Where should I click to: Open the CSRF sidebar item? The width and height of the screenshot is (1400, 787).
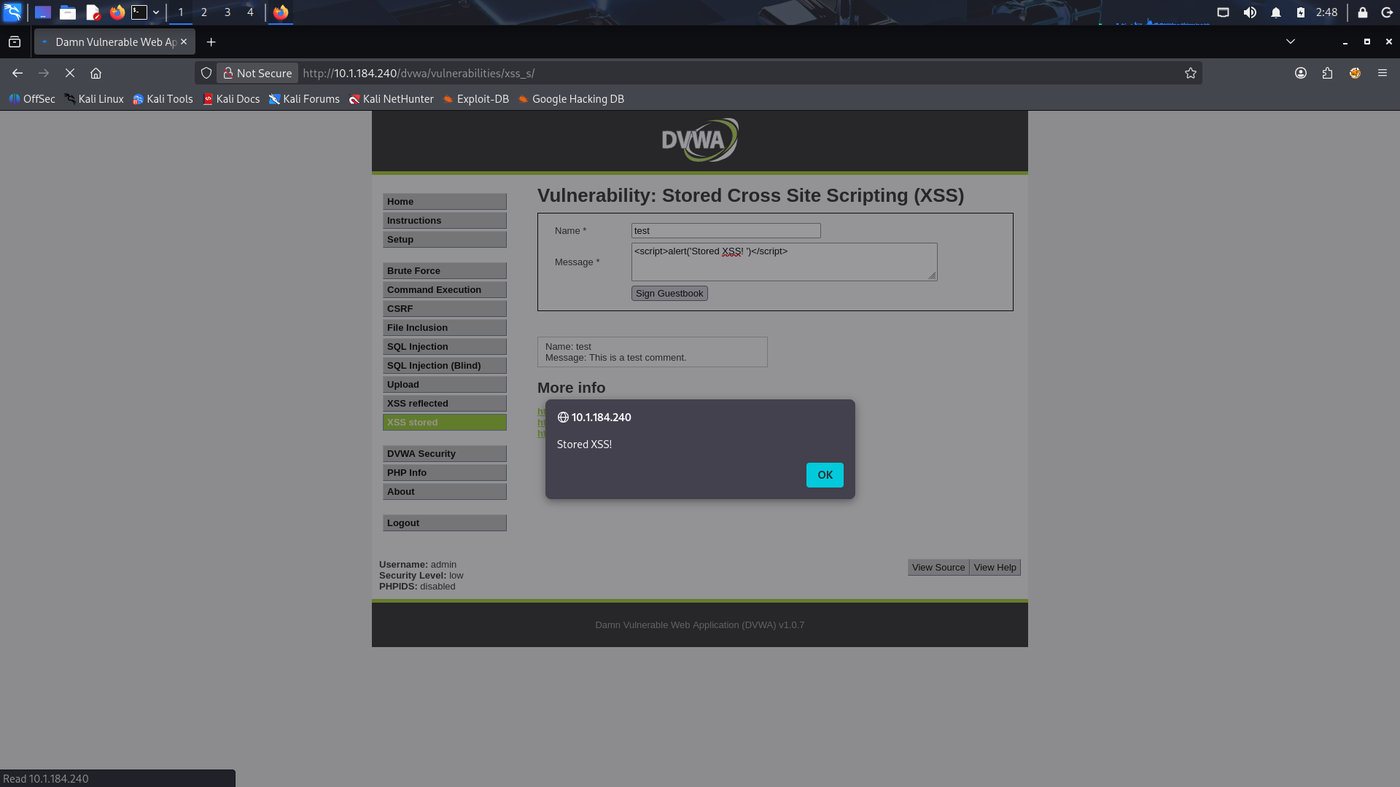click(x=445, y=309)
